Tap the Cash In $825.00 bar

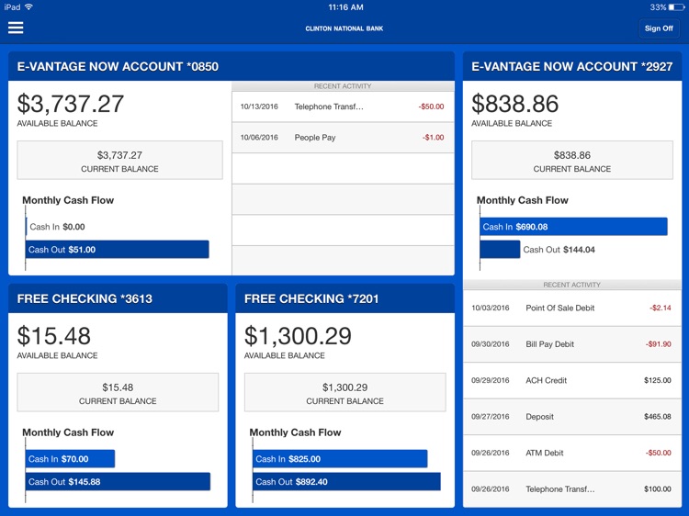click(x=340, y=459)
